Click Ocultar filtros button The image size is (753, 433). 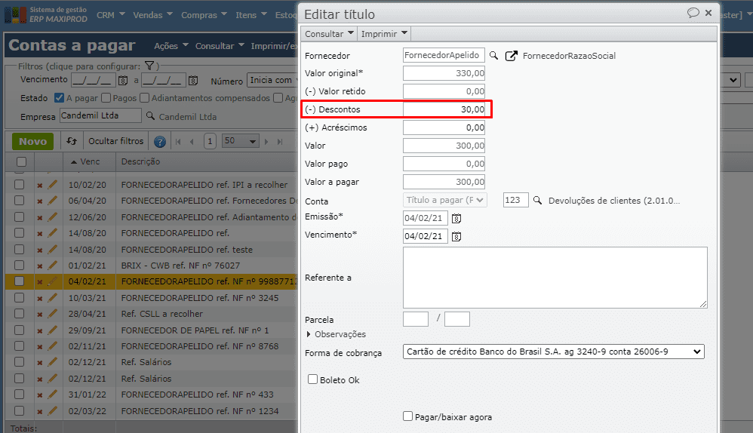(115, 141)
